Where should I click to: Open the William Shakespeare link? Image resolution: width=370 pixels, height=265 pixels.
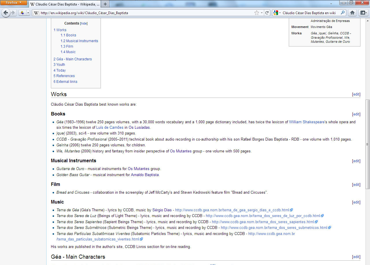pyautogui.click(x=306, y=122)
